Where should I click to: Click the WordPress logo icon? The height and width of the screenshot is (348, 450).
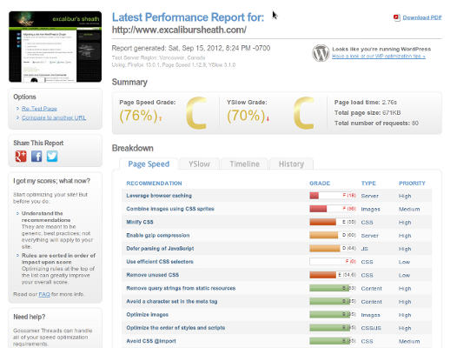point(321,53)
